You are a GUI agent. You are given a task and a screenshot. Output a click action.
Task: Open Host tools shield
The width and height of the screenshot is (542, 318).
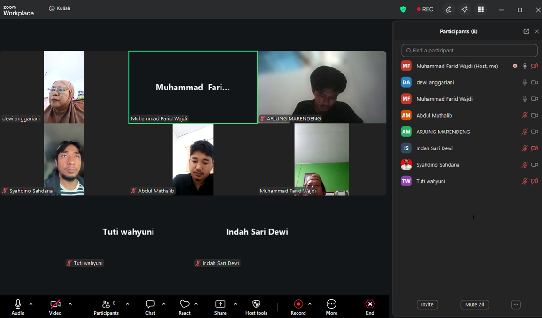point(256,307)
